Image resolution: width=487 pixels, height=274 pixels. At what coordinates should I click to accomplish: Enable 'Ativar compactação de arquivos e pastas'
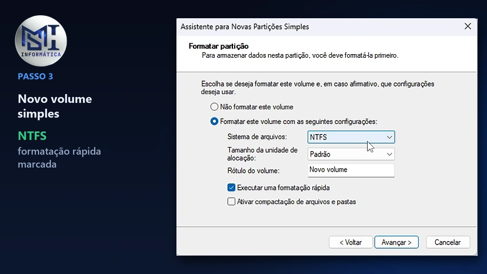pyautogui.click(x=231, y=202)
